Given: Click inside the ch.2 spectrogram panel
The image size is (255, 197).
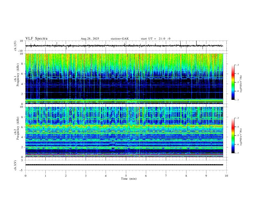Looking at the screenshot, I should [124, 132].
